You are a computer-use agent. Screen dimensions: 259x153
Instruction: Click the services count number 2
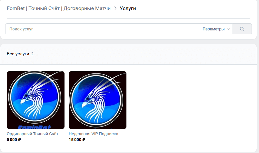[32, 54]
